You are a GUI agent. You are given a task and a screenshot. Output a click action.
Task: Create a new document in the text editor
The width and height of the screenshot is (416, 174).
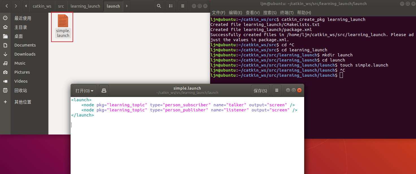pyautogui.click(x=104, y=91)
